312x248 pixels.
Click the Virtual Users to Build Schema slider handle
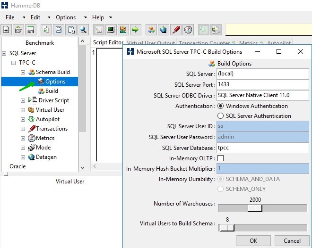coord(227,228)
